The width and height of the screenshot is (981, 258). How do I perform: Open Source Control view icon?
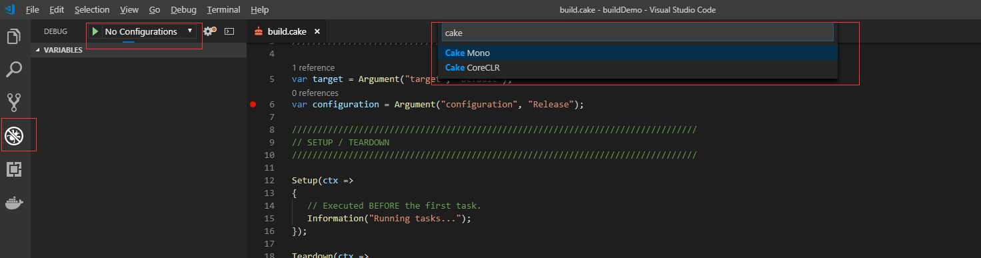point(14,102)
